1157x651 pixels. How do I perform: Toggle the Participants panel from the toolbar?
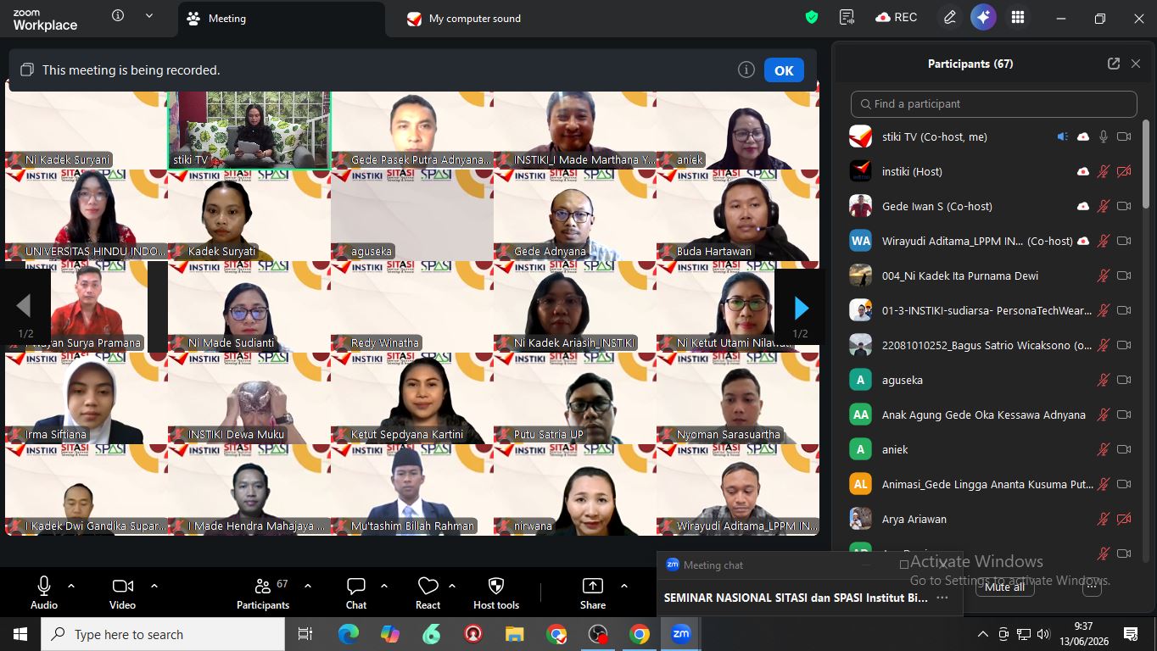point(263,593)
